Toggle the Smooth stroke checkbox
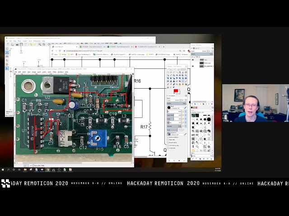Image resolution: width=289 pixels, height=216 pixels. [x=168, y=143]
